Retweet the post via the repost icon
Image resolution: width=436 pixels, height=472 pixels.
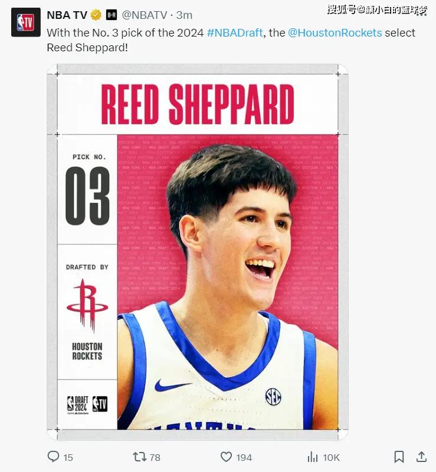click(x=139, y=457)
